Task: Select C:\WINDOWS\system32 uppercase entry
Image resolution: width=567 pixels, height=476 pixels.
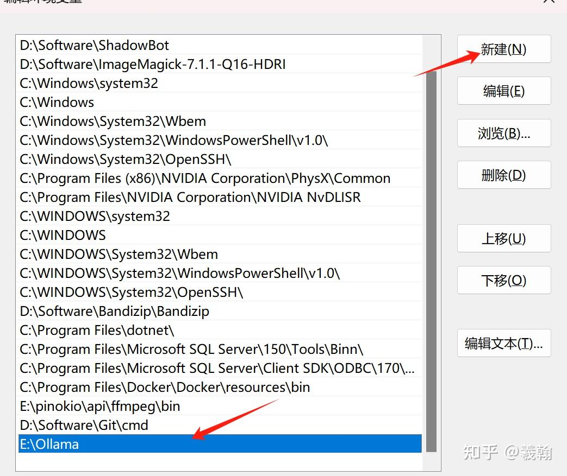Action: point(220,217)
